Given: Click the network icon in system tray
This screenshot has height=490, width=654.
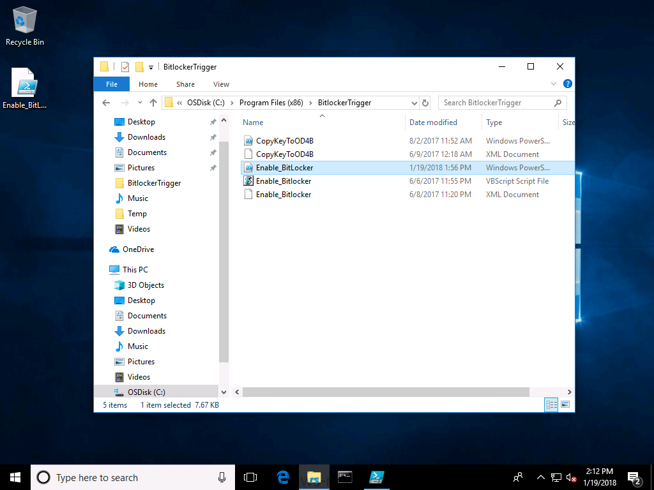Looking at the screenshot, I should click(x=556, y=477).
